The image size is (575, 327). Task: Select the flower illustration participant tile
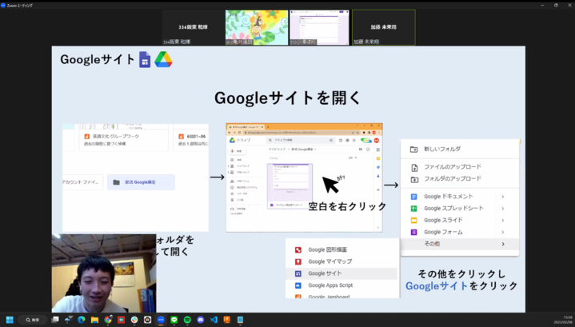coord(257,27)
